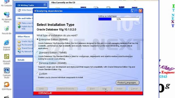Click the Oracle Database 10g 10.1.0.2.0 text
Image resolution: width=175 pixels, height=98 pixels.
tap(56, 30)
